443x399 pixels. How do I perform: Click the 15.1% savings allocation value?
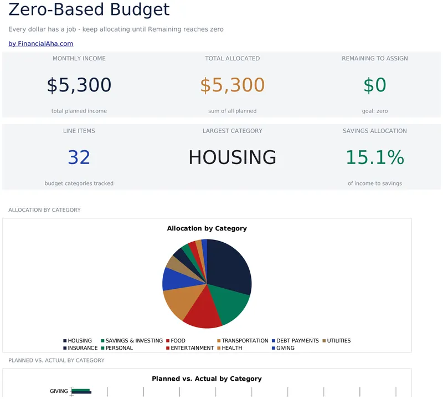point(375,157)
